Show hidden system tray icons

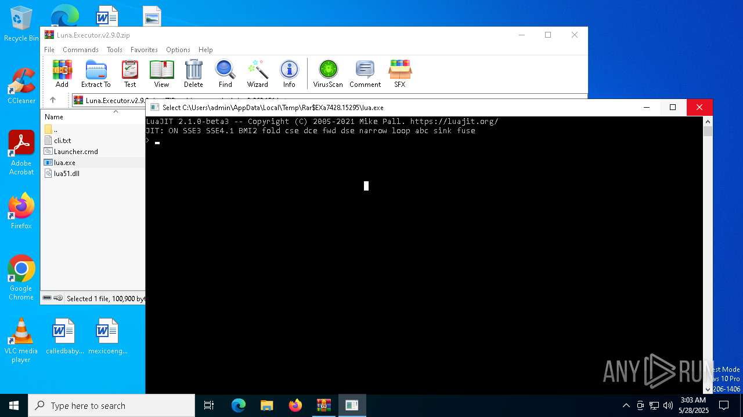pos(626,405)
